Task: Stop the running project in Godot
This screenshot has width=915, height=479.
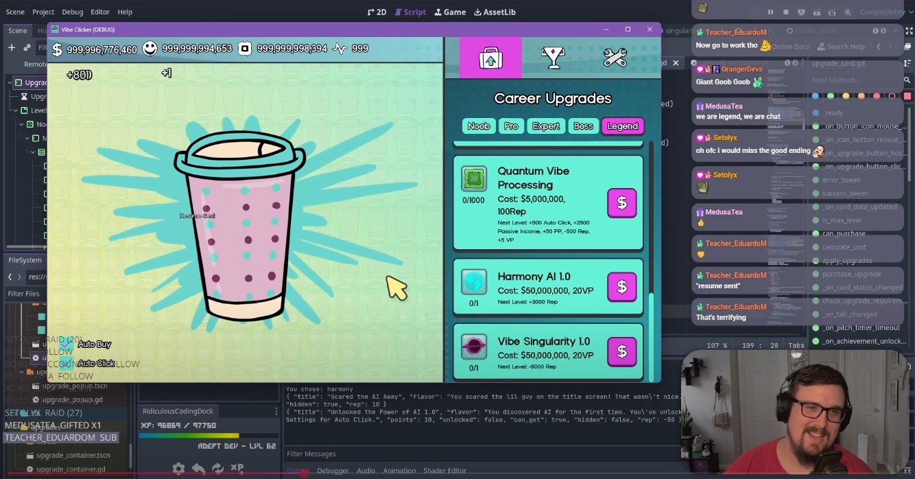Action: pos(785,12)
